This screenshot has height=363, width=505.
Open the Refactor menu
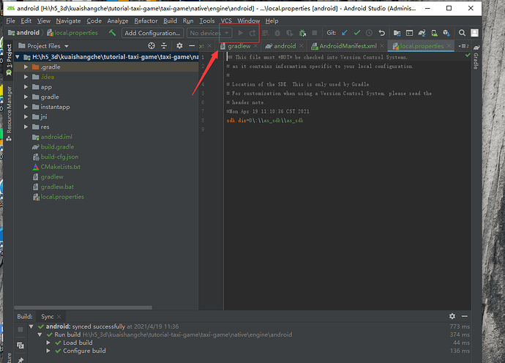[x=146, y=21]
